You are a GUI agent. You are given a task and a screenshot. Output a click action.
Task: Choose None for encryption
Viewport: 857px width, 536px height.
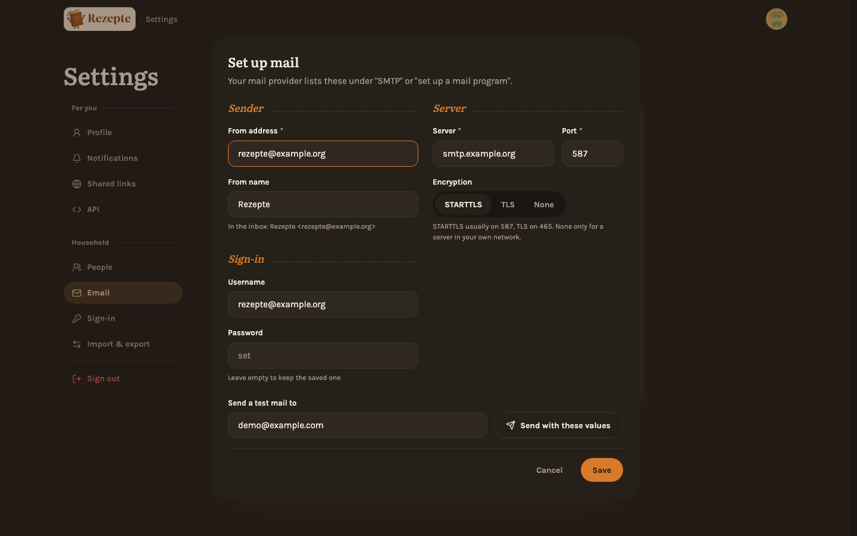click(x=544, y=204)
